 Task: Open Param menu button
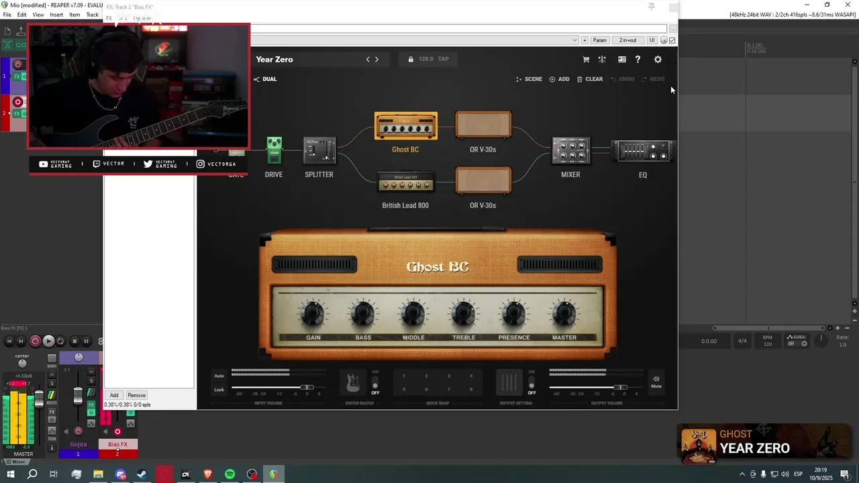pos(599,40)
